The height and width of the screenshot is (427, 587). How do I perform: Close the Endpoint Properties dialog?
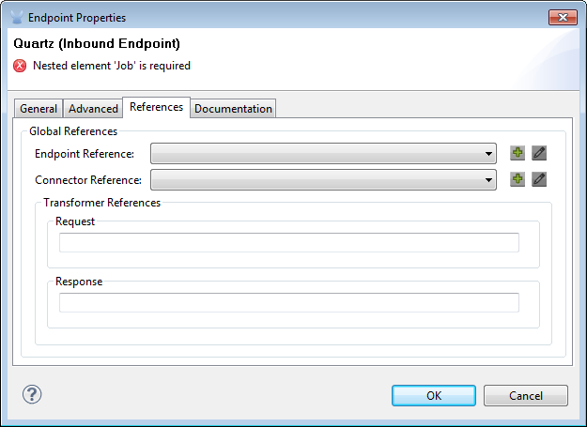564,17
